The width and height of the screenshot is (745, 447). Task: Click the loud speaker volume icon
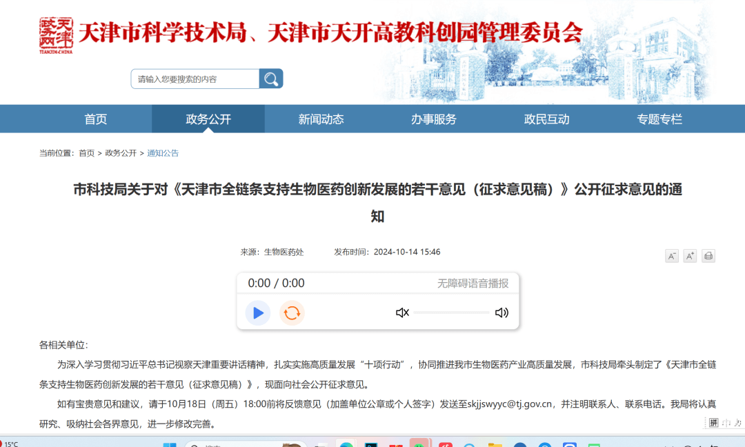(x=501, y=312)
